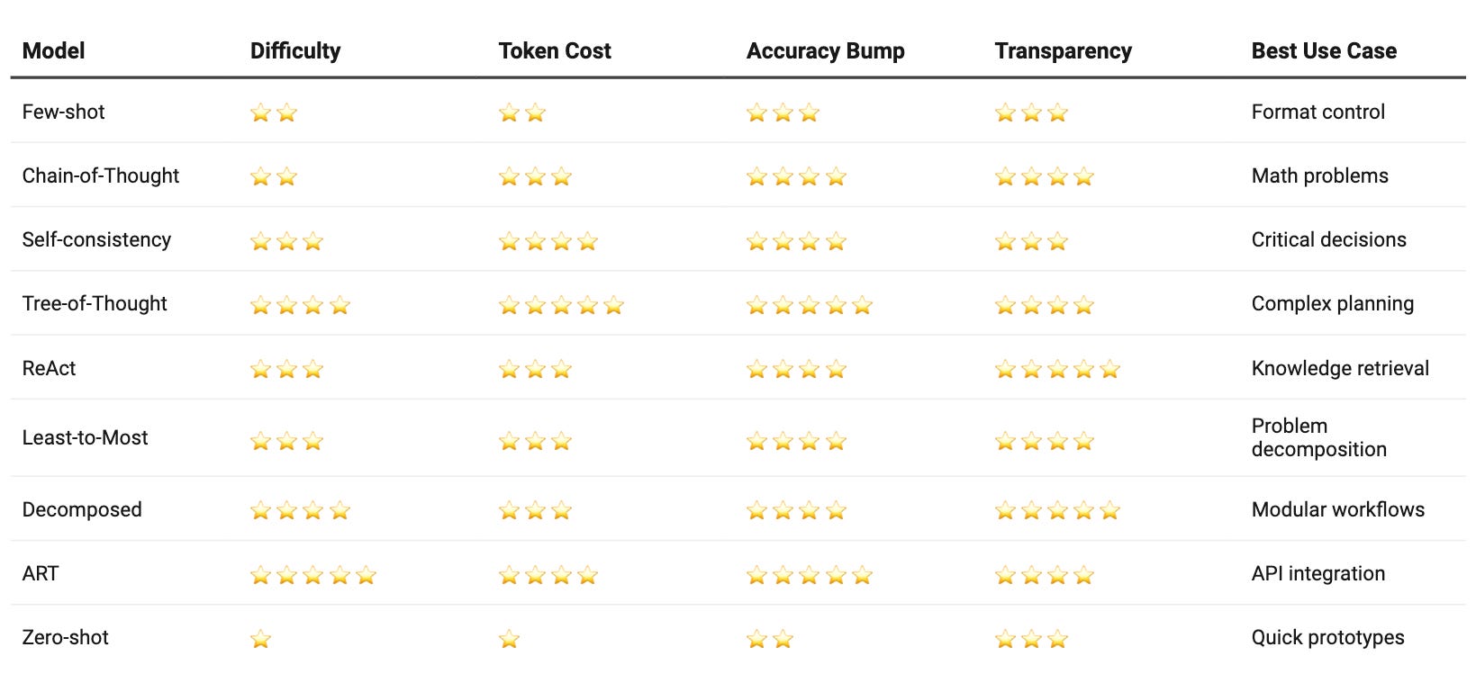The width and height of the screenshot is (1476, 683).
Task: Select the Chain-of-Thought Transparency stars
Action: pyautogui.click(x=1045, y=176)
